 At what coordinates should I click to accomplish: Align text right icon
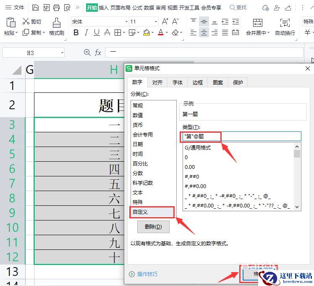(215, 32)
